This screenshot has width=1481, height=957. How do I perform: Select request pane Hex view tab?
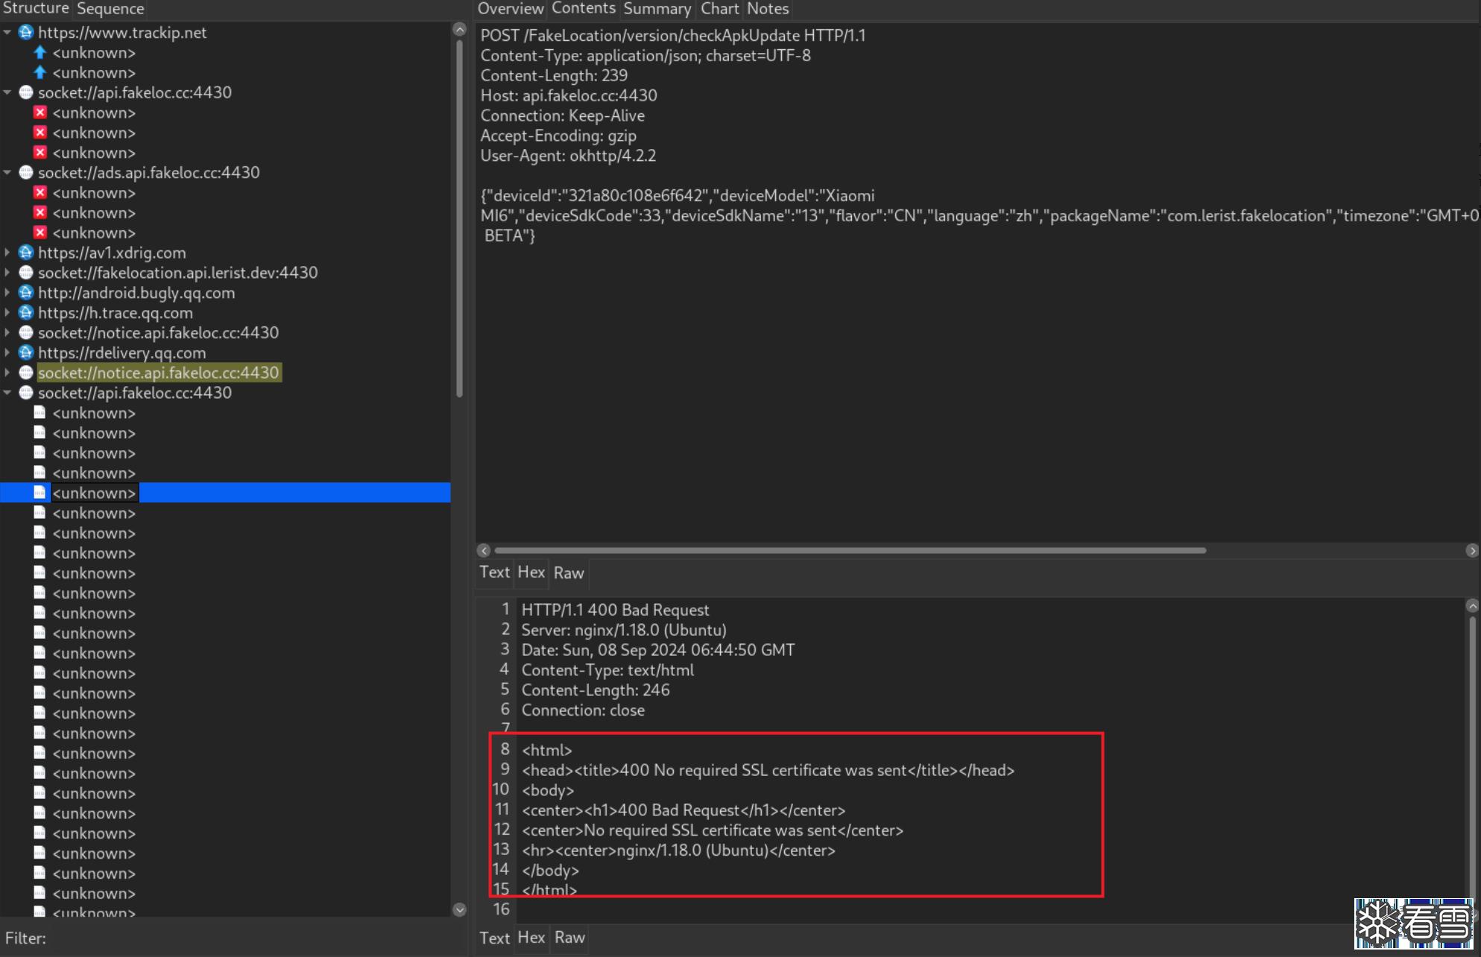click(531, 572)
